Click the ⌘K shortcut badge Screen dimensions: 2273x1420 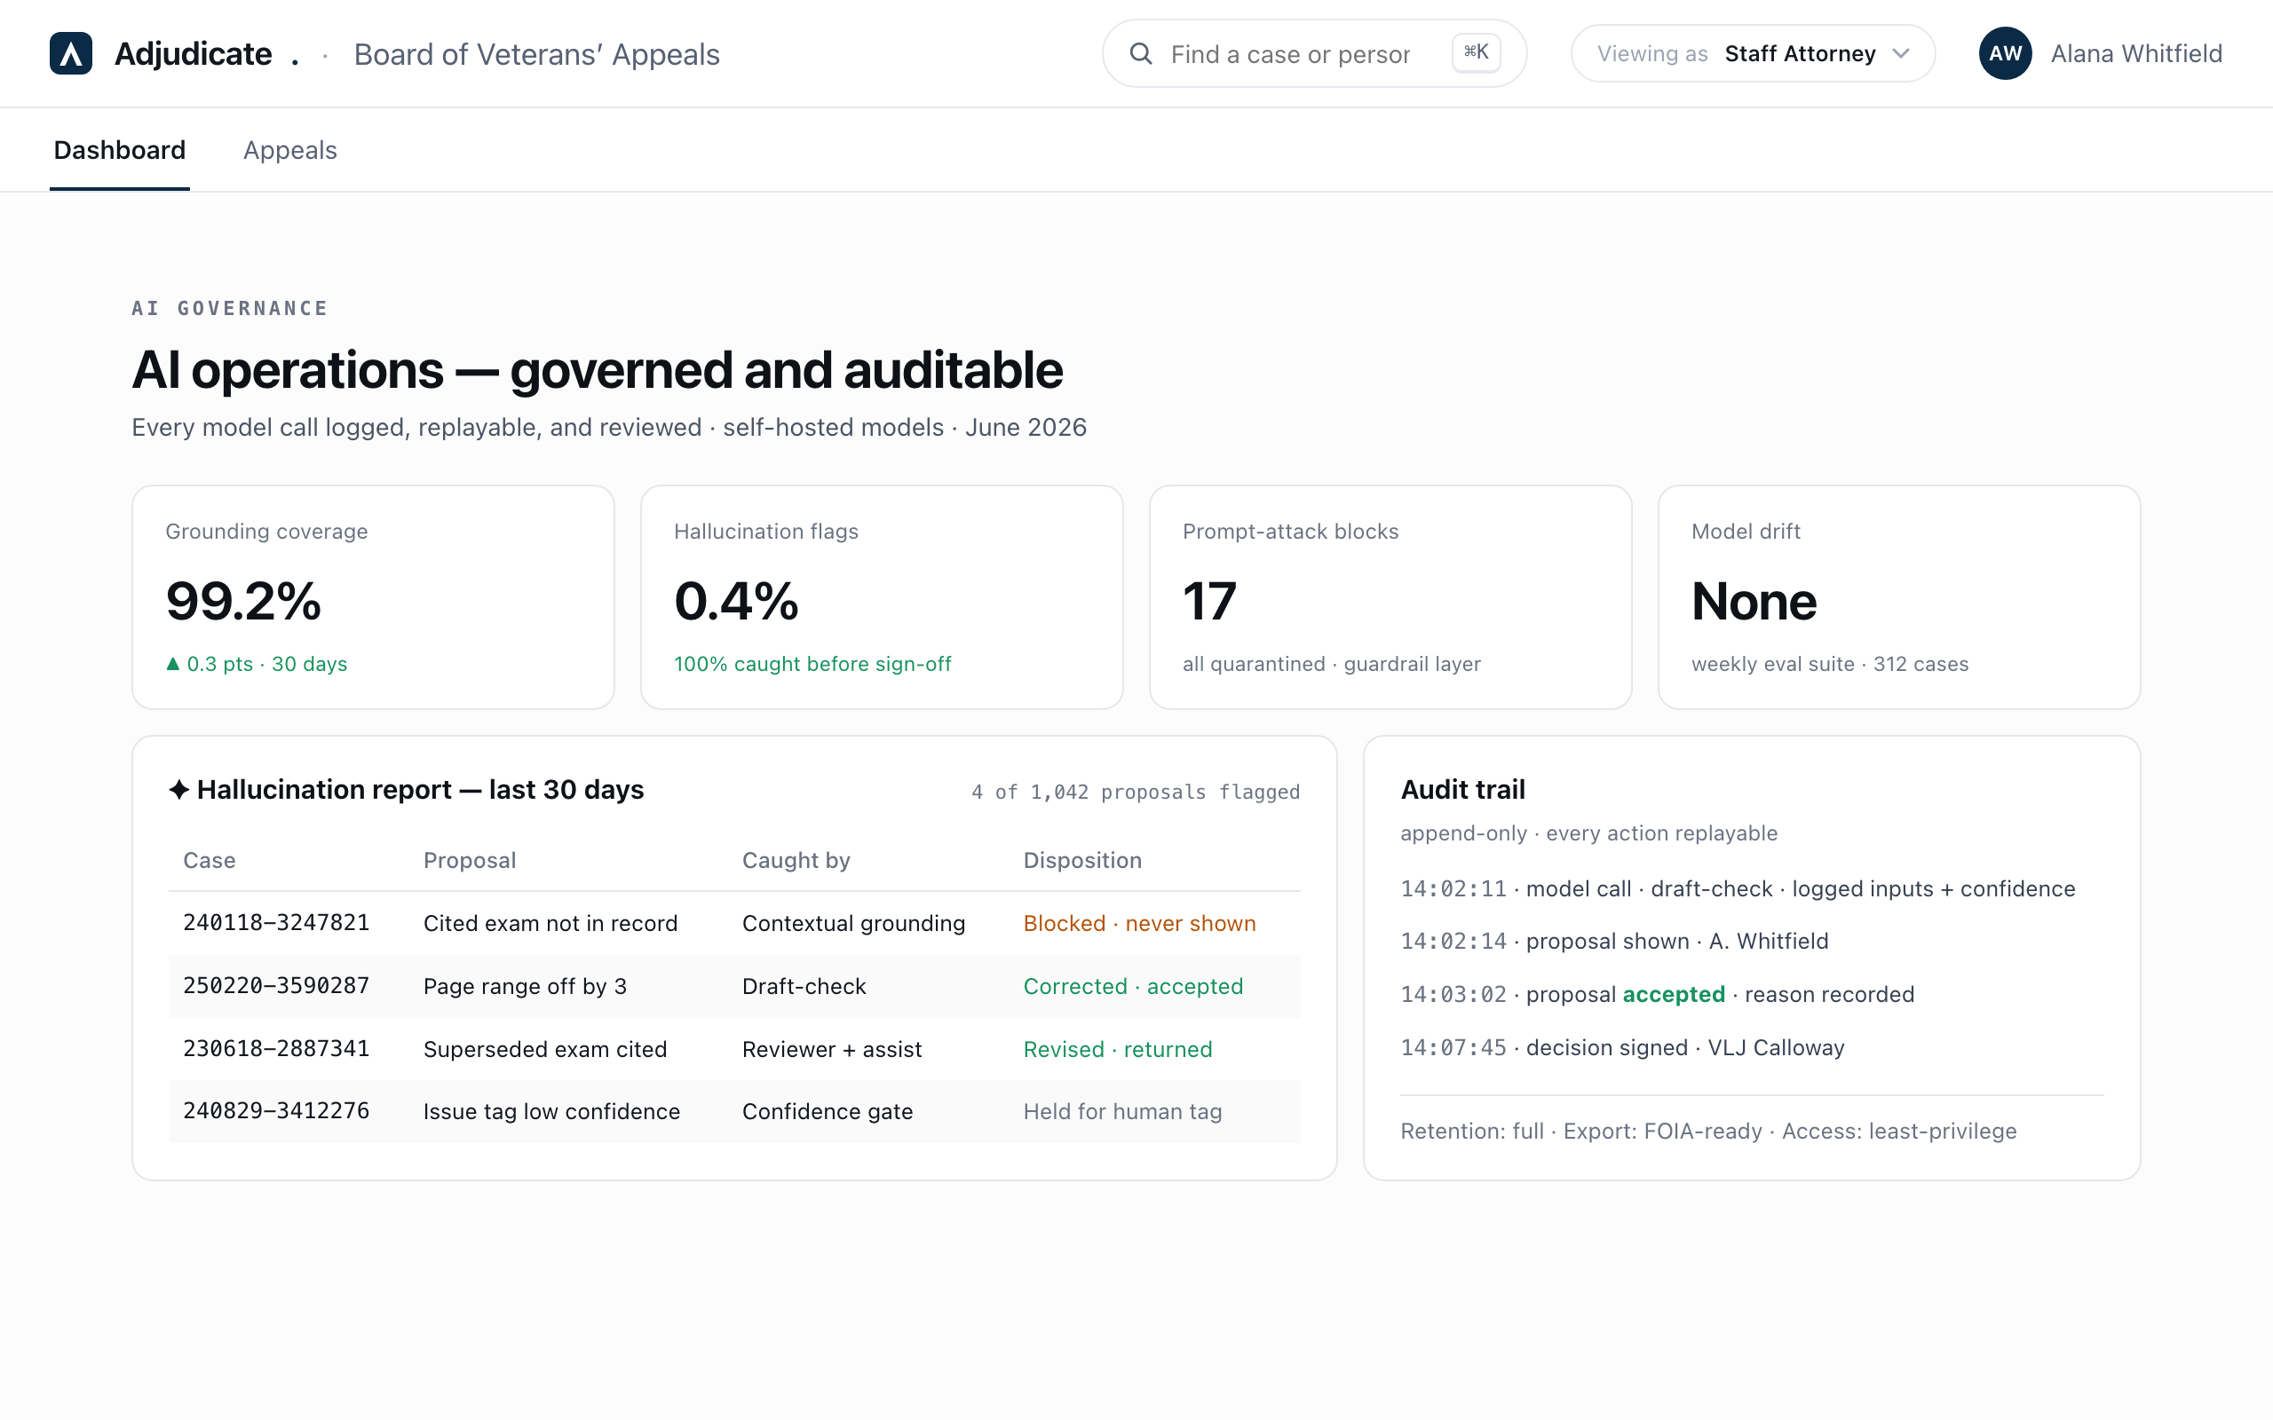click(1476, 52)
